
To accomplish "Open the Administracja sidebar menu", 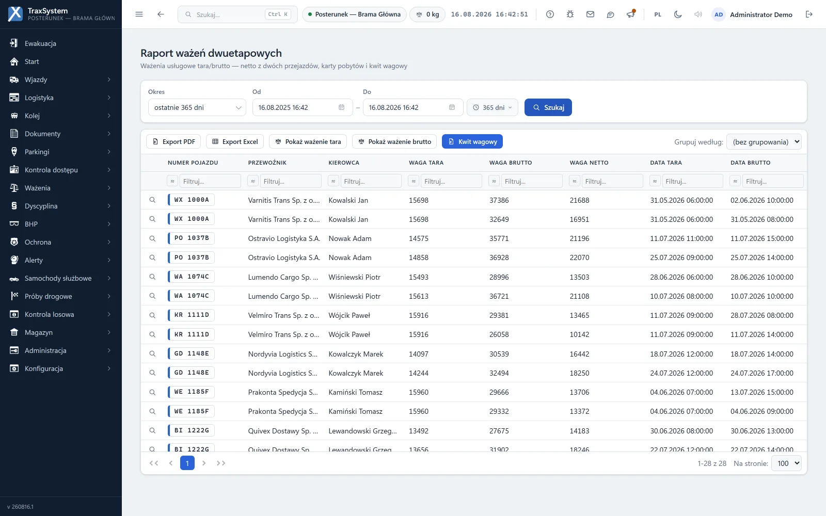I will pyautogui.click(x=61, y=350).
